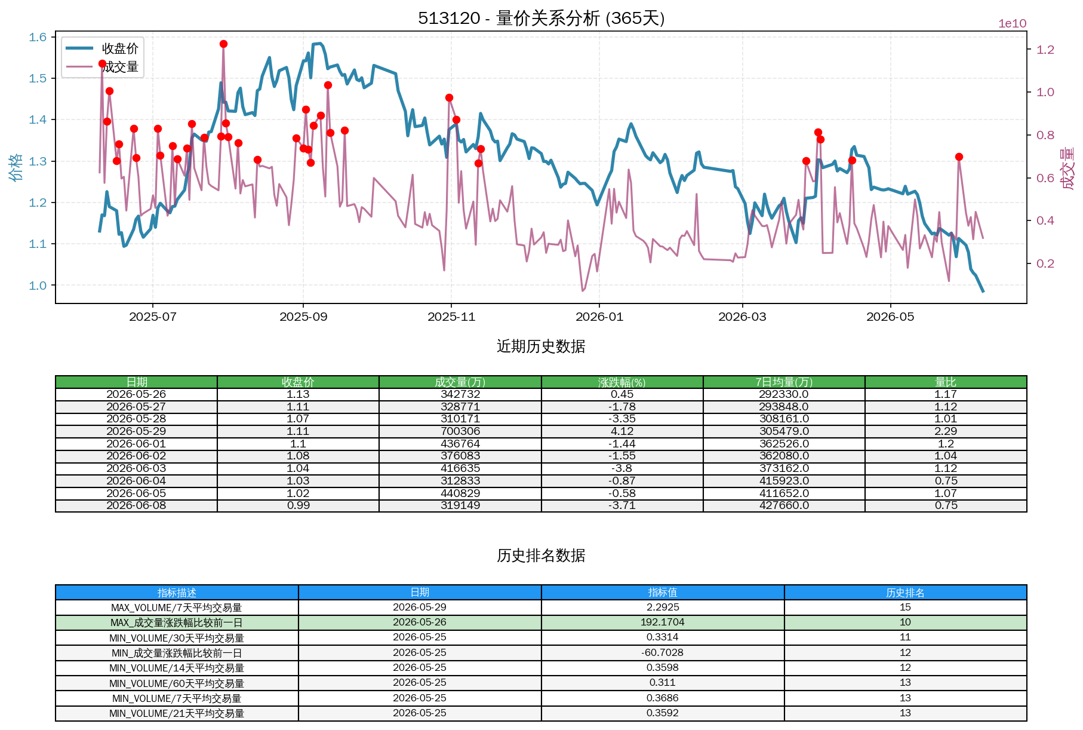Click 7-day average value 292330.0
This screenshot has width=1083, height=730.
click(784, 394)
